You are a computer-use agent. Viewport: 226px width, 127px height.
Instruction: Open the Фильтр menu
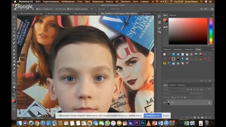(109, 1)
